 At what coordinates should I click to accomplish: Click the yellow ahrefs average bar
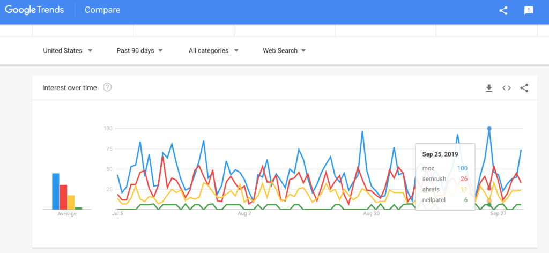click(71, 202)
